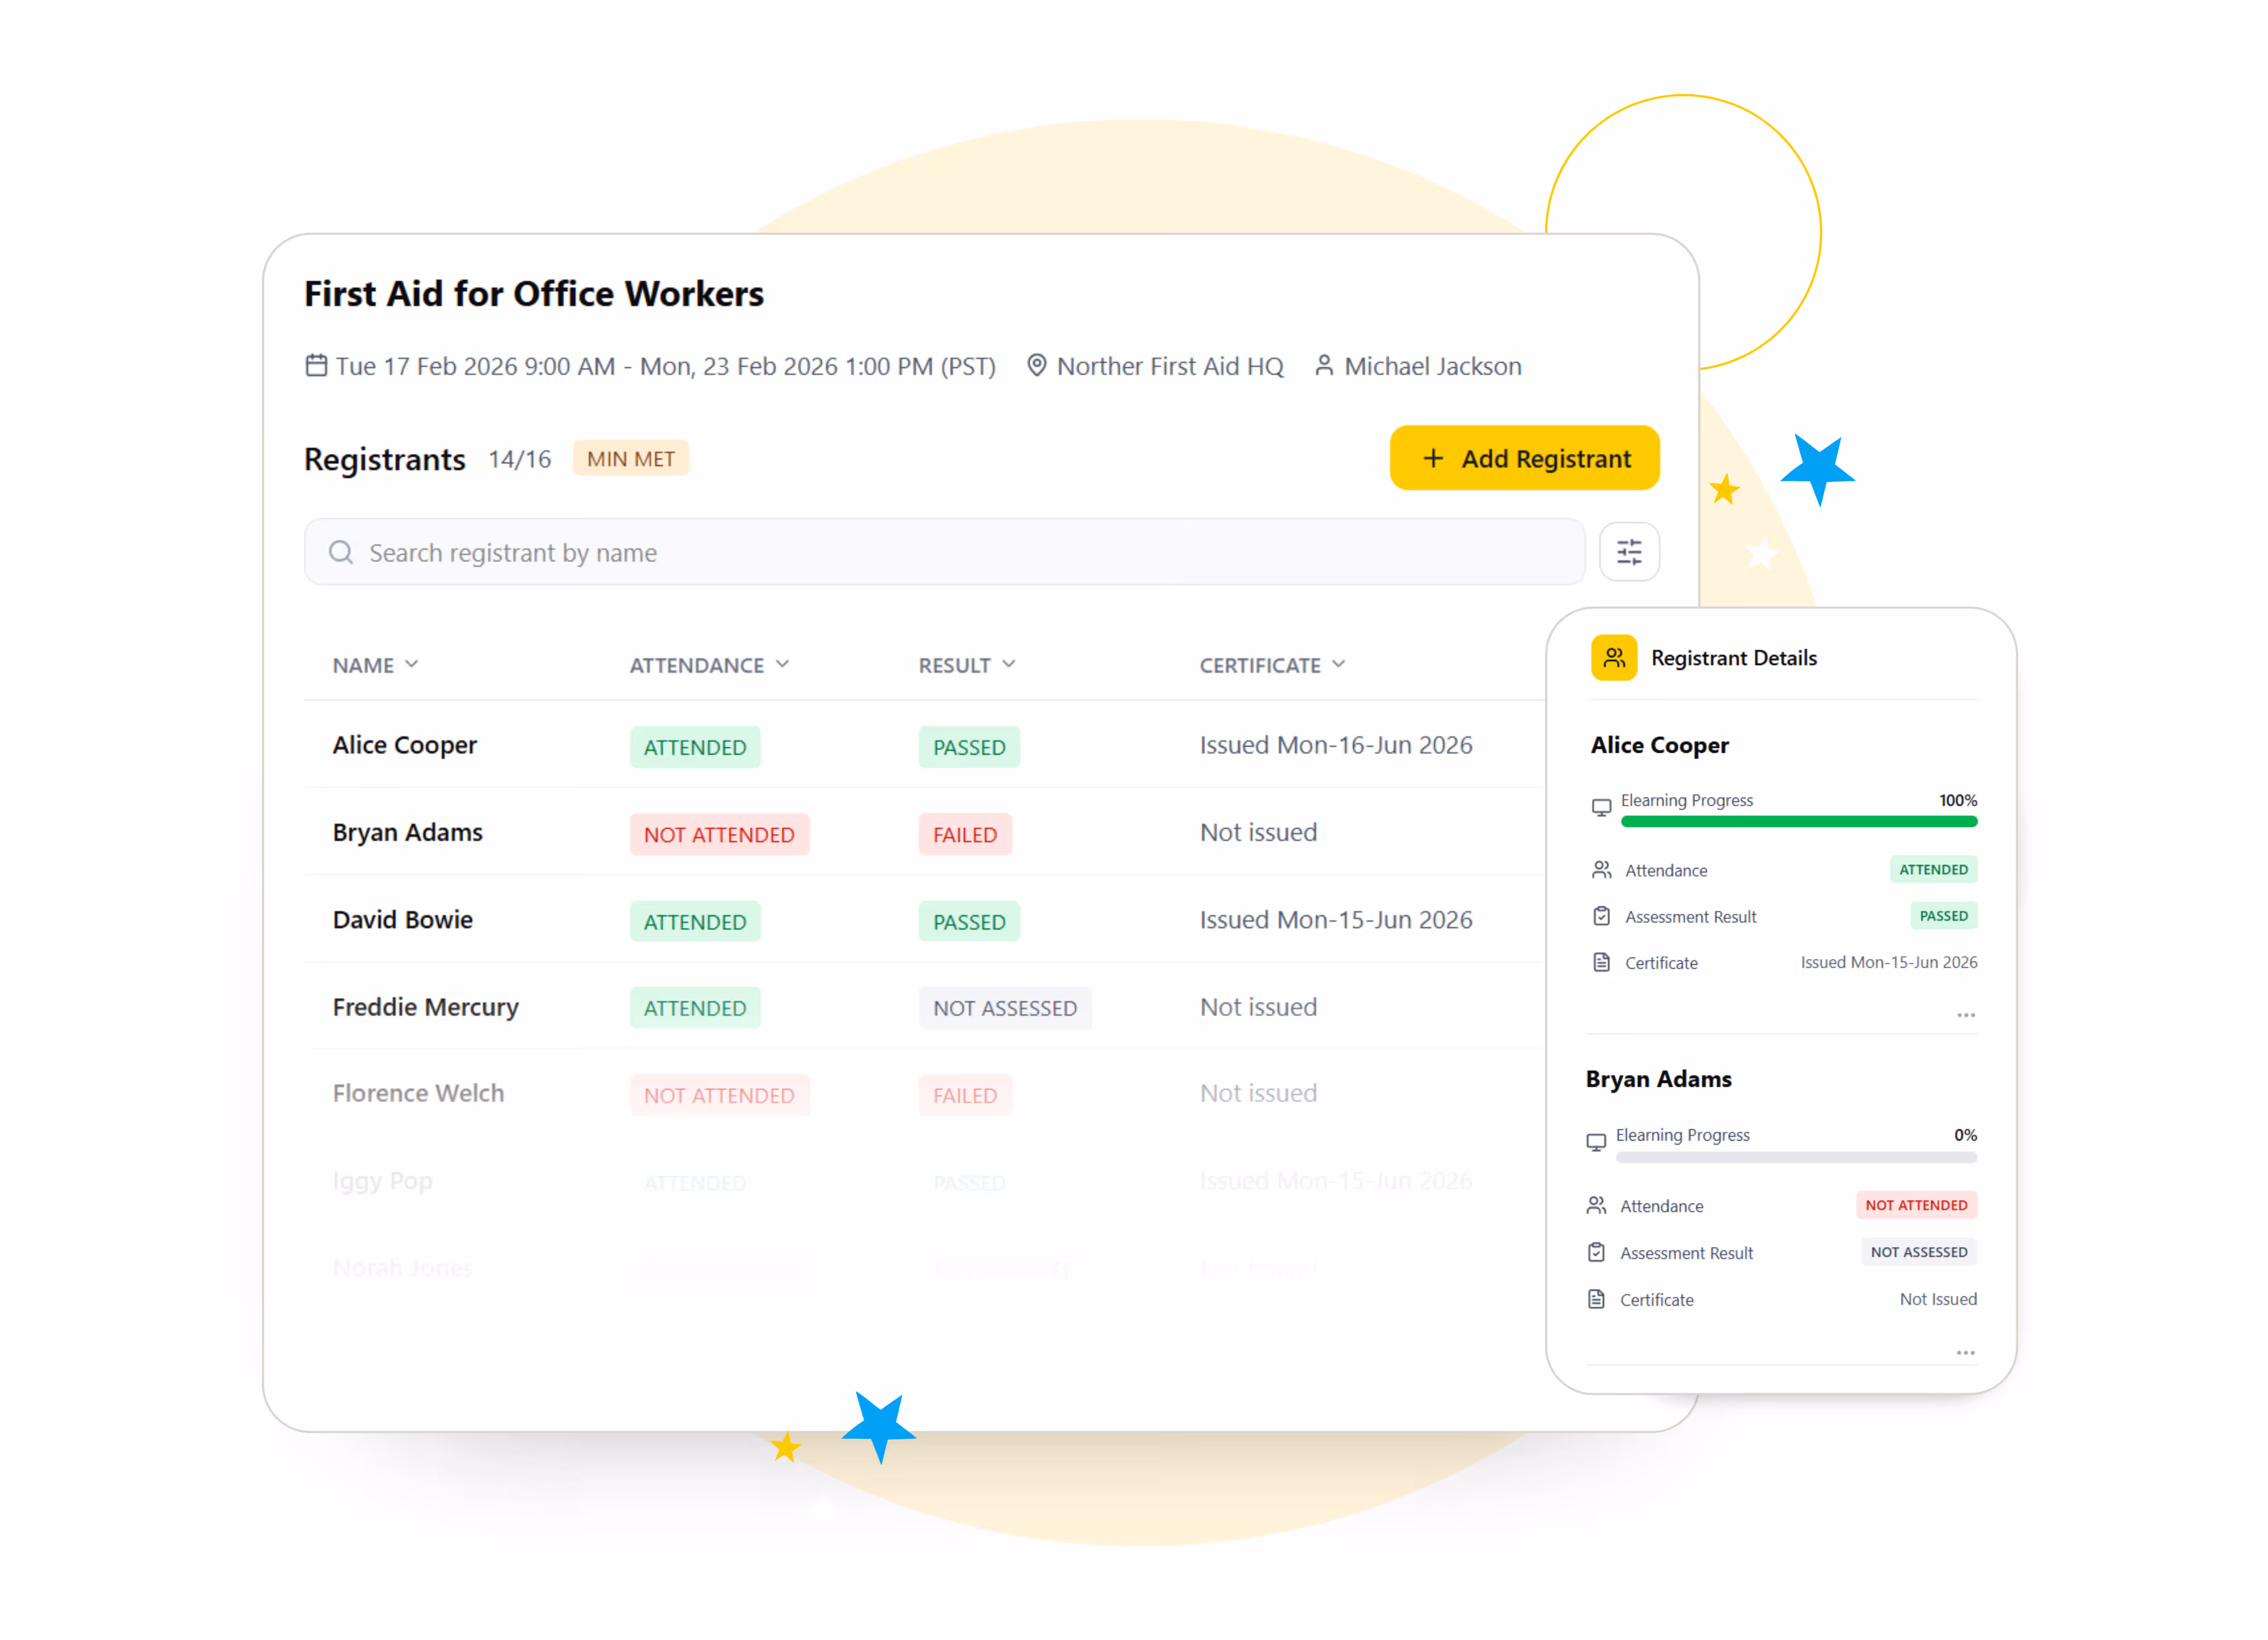The image size is (2268, 1640).
Task: Click the 14/16 registrant count
Action: click(x=519, y=459)
